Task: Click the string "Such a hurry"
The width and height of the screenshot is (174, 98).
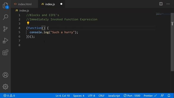Action: click(x=63, y=32)
